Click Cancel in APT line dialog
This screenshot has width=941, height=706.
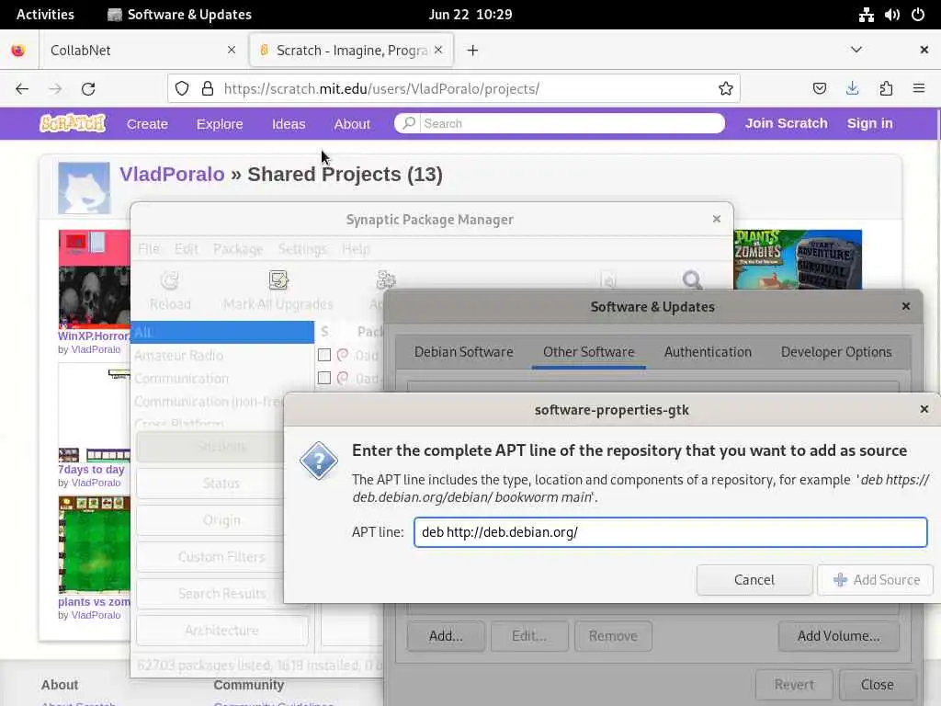754,580
